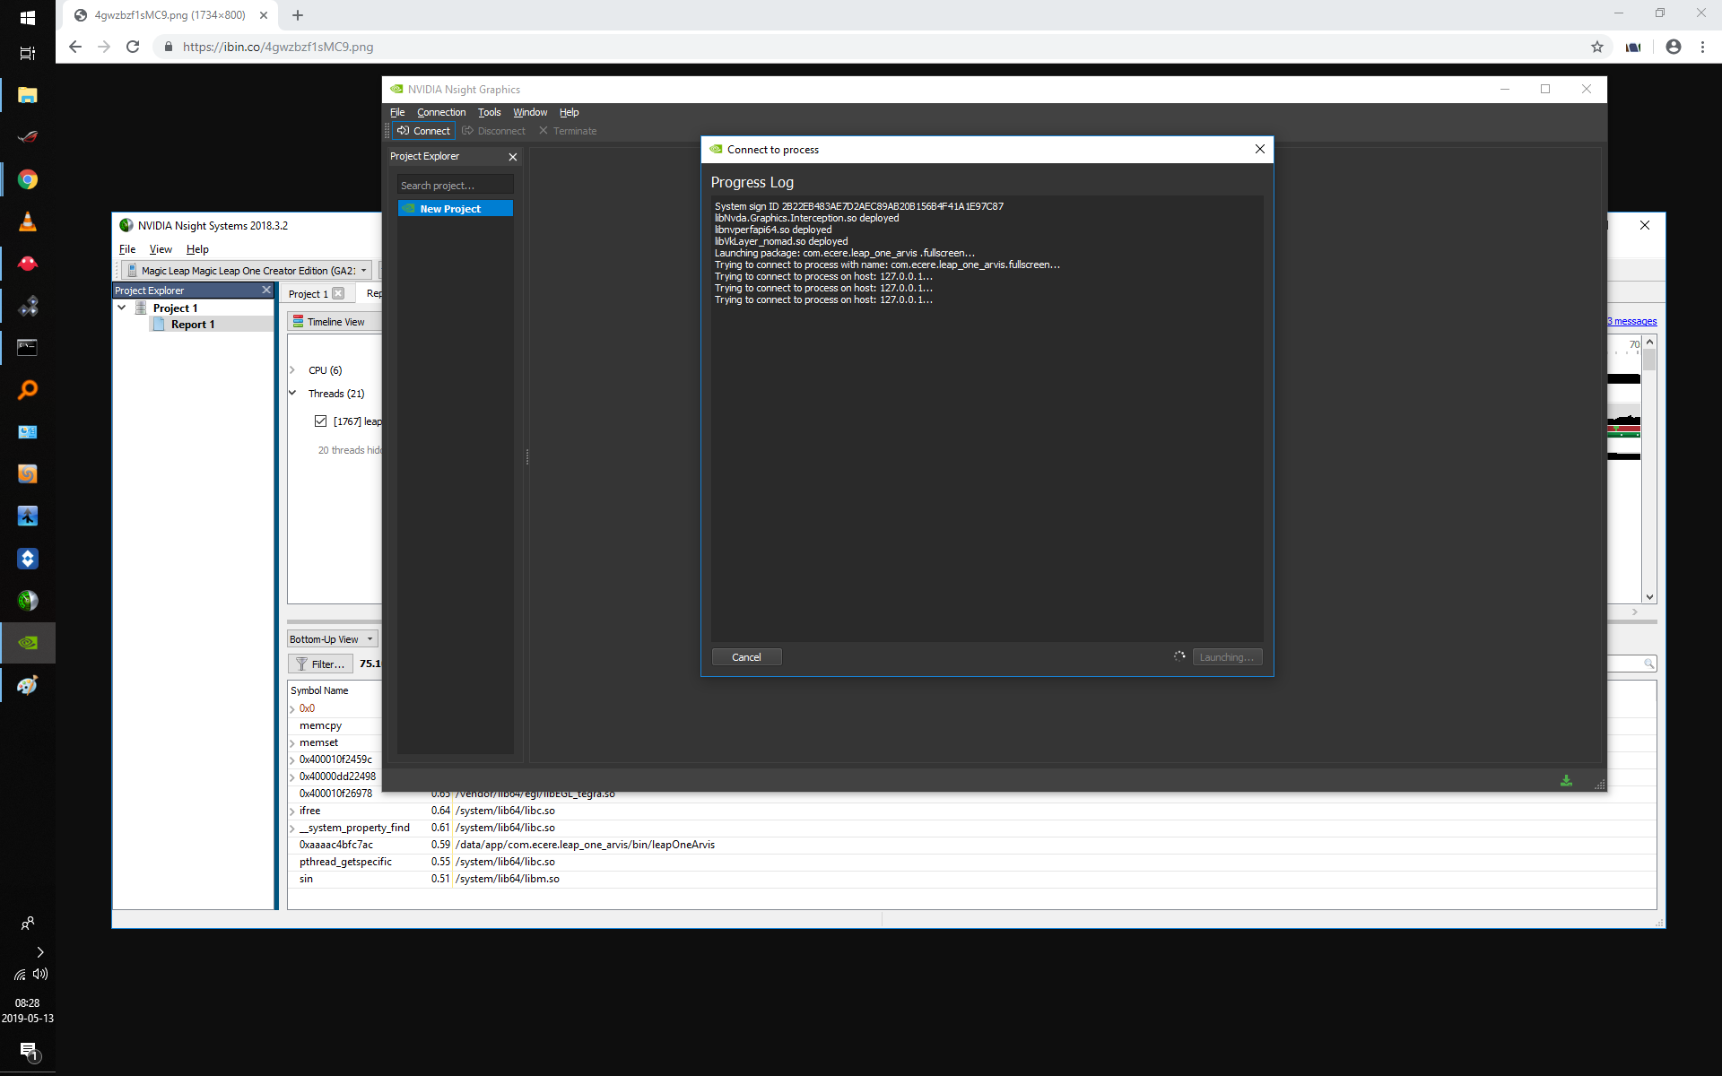
Task: Open the Tools menu
Action: [489, 112]
